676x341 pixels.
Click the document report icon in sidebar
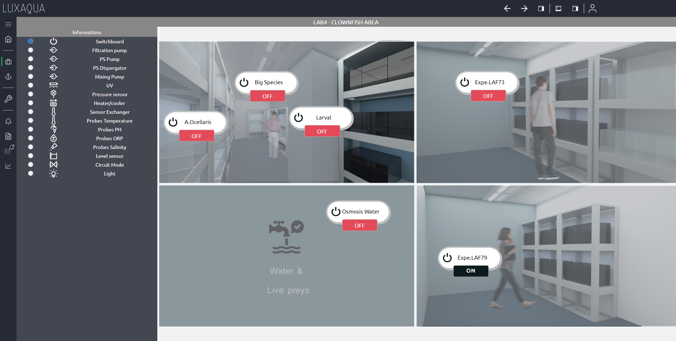pos(8,136)
